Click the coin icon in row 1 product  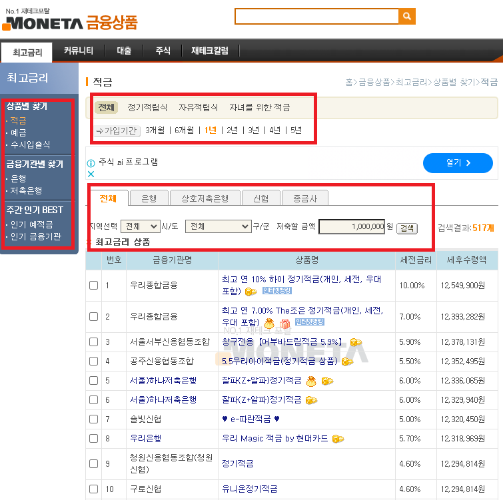[x=251, y=292]
